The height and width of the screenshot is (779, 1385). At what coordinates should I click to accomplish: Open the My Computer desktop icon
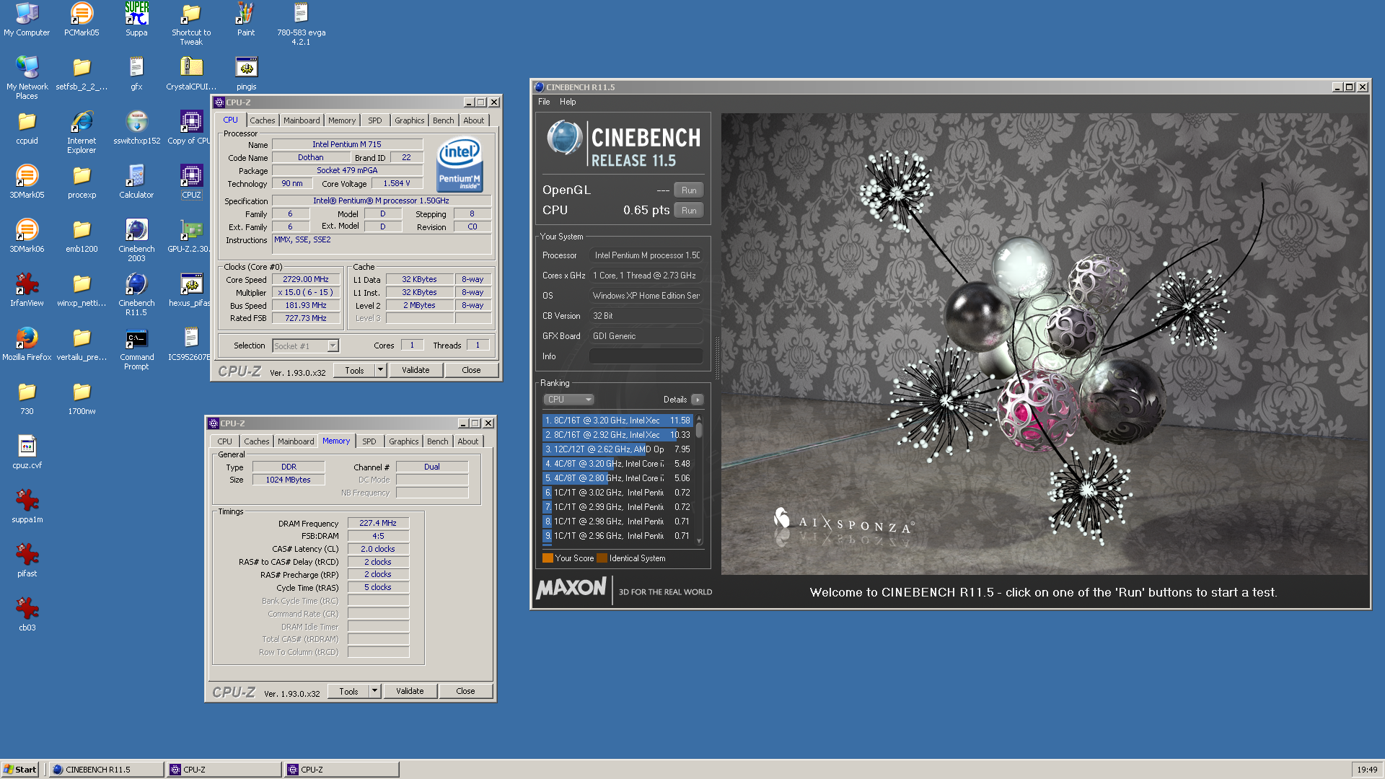pyautogui.click(x=27, y=19)
